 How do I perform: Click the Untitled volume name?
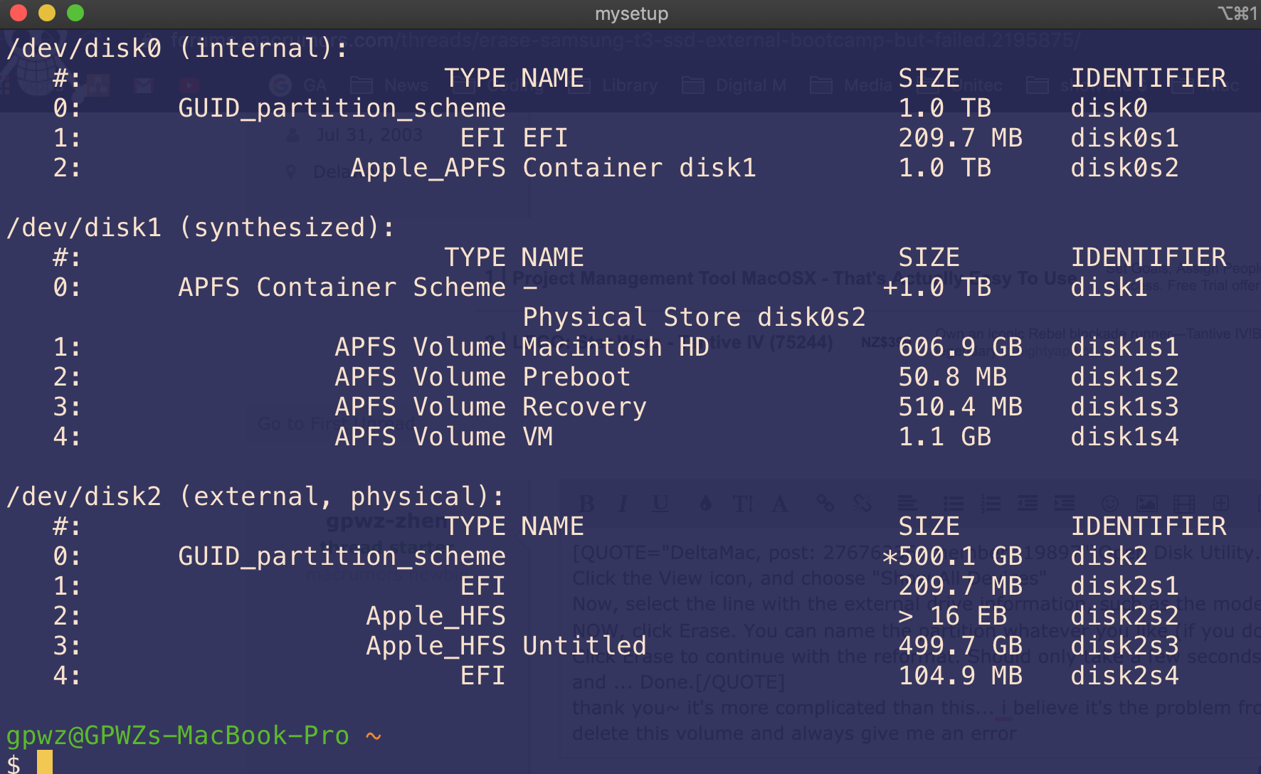[x=584, y=646]
